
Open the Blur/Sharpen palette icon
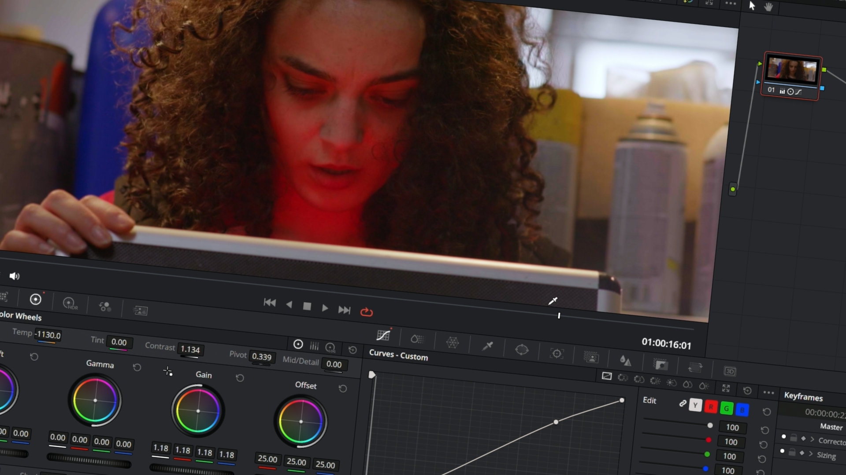tap(625, 361)
